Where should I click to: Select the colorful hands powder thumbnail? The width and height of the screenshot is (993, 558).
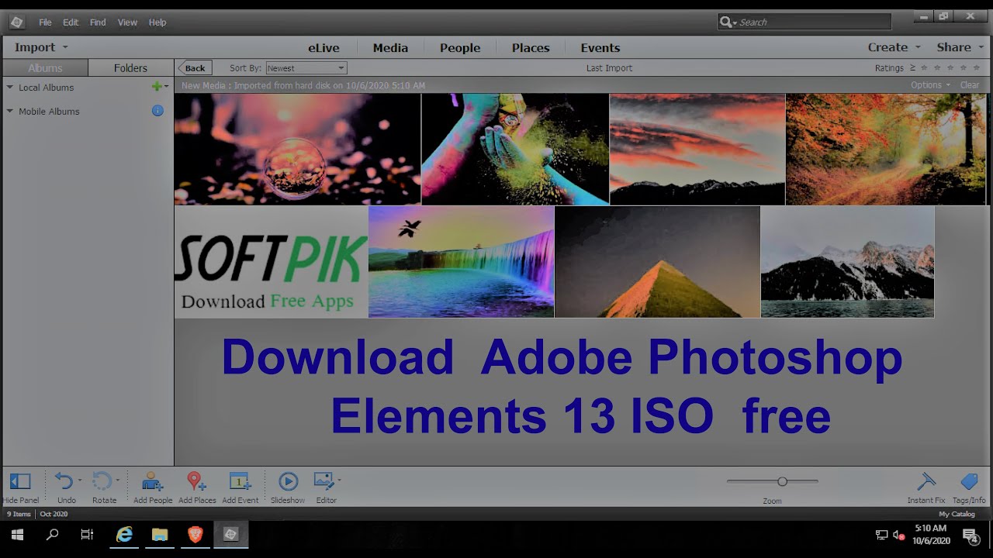(x=515, y=149)
